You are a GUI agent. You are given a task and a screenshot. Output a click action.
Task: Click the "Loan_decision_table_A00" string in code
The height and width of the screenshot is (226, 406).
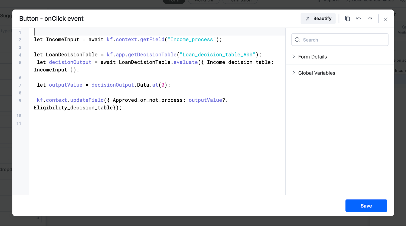pyautogui.click(x=217, y=55)
